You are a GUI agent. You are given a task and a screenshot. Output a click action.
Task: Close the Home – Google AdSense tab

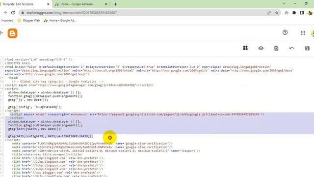(106, 4)
